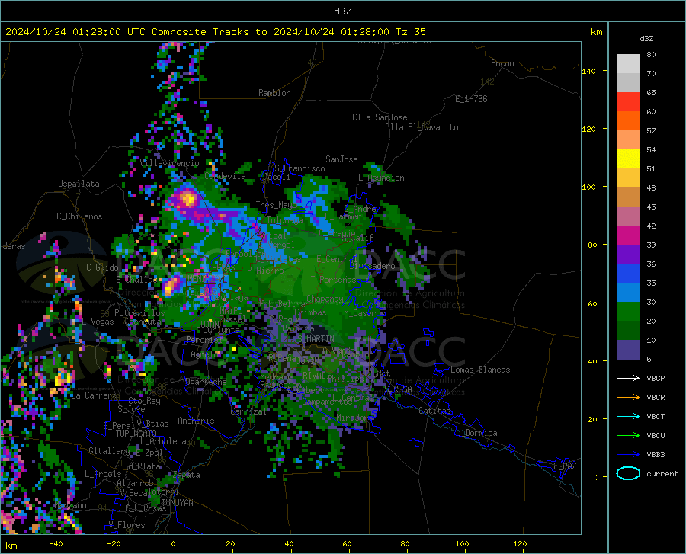The width and height of the screenshot is (686, 554).
Task: Click the 120 tick on horizontal km axis
Action: [520, 543]
